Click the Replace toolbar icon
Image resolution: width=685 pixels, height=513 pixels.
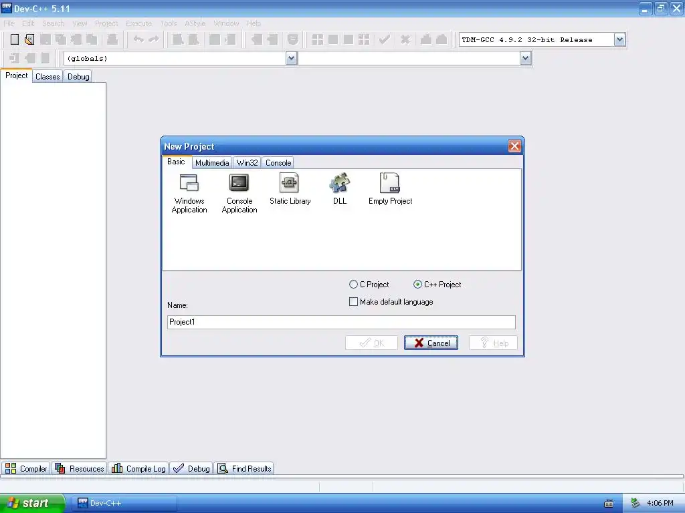click(x=193, y=39)
